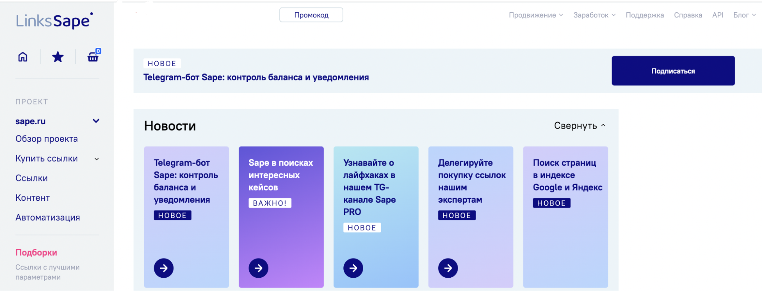The image size is (762, 291).
Task: Click arrow on Telegram-бот Sape news card
Action: coord(164,268)
